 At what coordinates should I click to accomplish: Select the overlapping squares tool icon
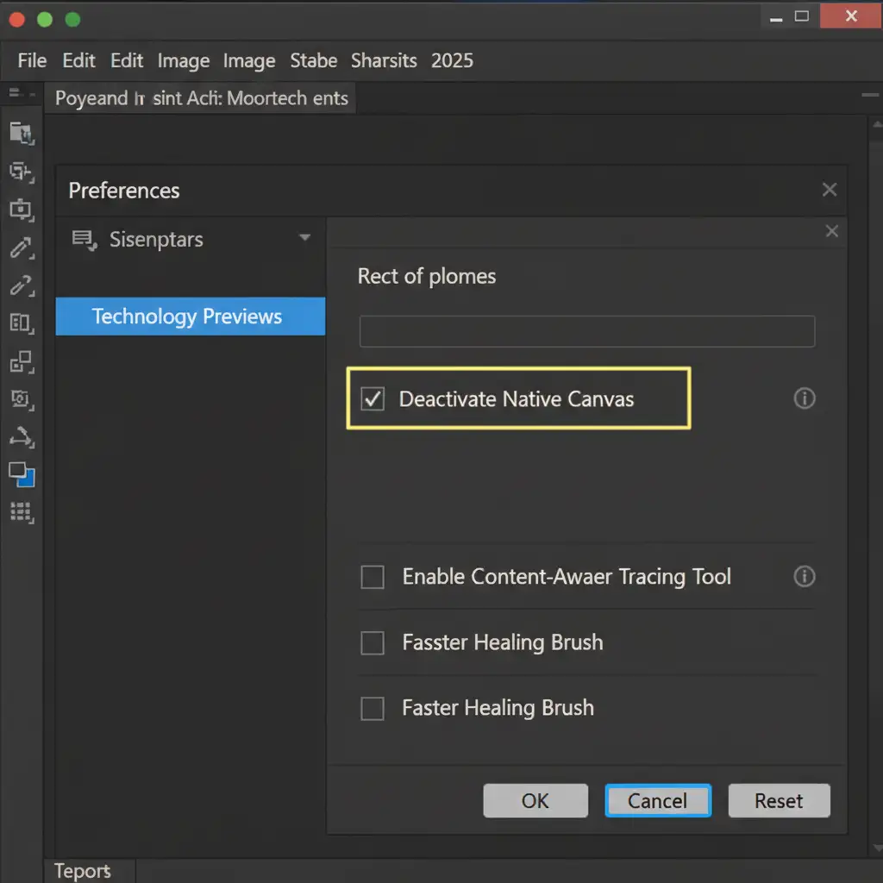21,361
